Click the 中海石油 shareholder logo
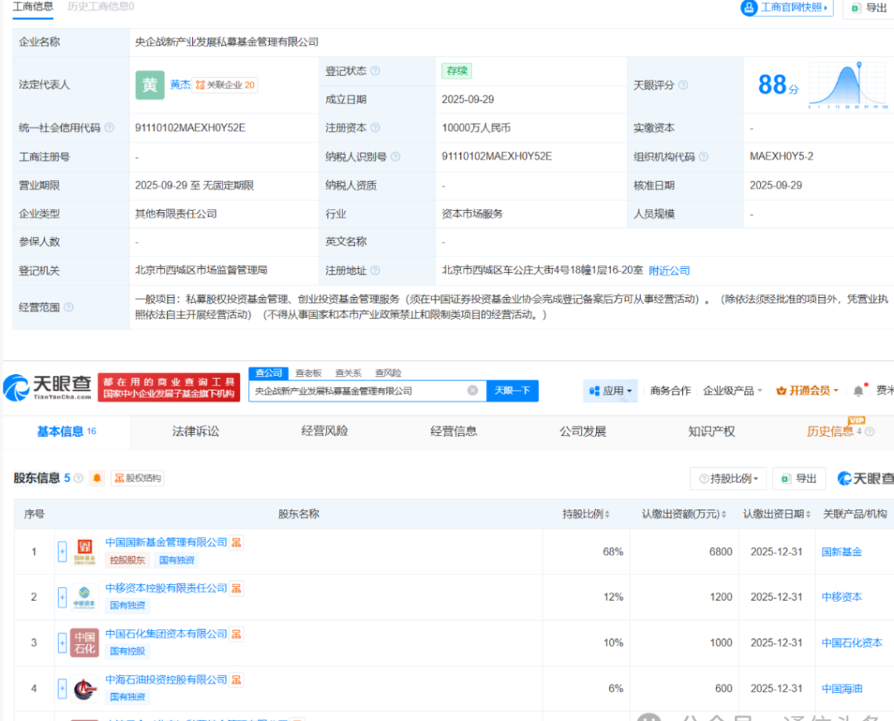This screenshot has width=894, height=721. click(84, 689)
